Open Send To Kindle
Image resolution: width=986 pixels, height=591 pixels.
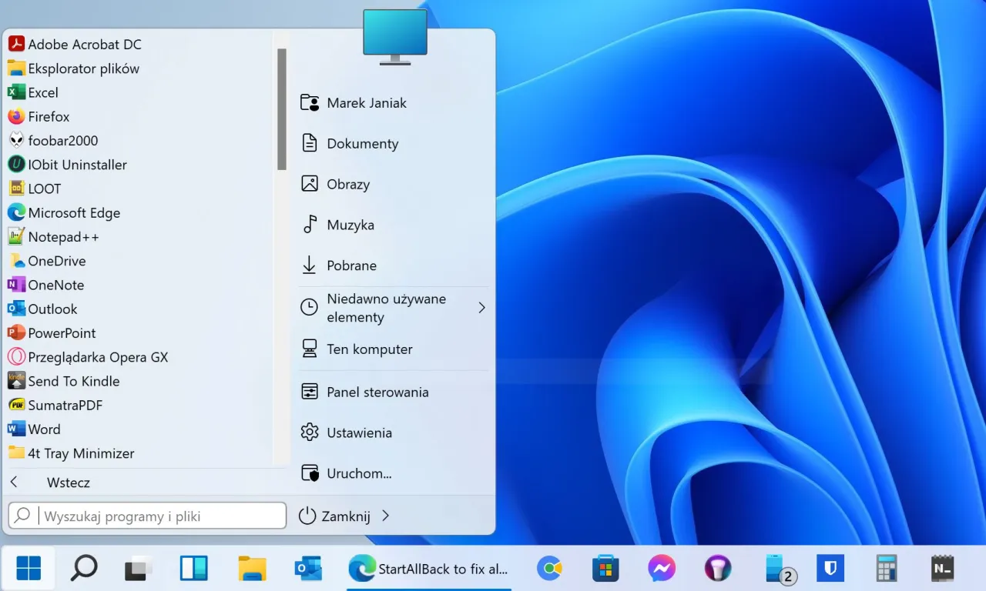pyautogui.click(x=73, y=381)
